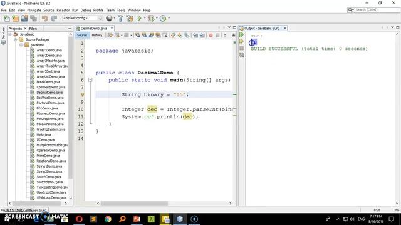This screenshot has width=401, height=225.
Task: Toggle Rectangular Selection in editor toolbar
Action: [x=165, y=36]
